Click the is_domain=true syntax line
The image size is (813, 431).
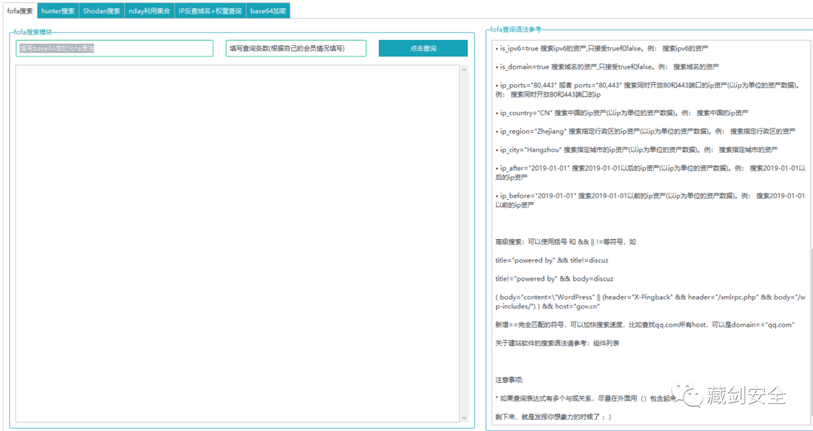point(607,67)
